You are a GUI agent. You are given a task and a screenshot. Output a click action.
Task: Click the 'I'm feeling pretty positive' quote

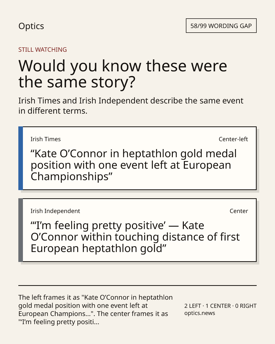[x=135, y=237]
